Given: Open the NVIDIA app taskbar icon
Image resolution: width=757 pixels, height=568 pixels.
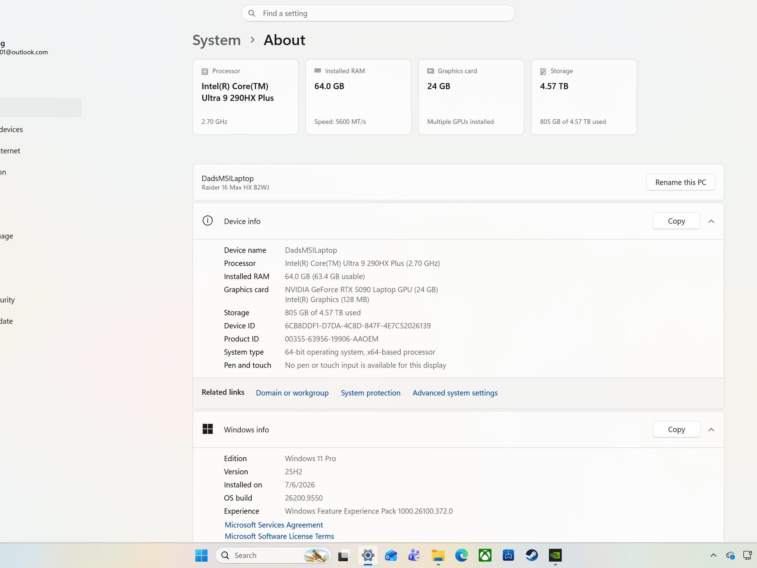Looking at the screenshot, I should 555,555.
